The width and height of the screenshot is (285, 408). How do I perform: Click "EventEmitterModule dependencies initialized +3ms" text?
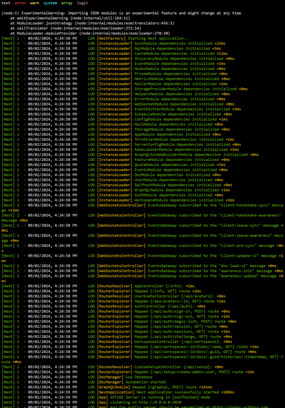point(187,109)
